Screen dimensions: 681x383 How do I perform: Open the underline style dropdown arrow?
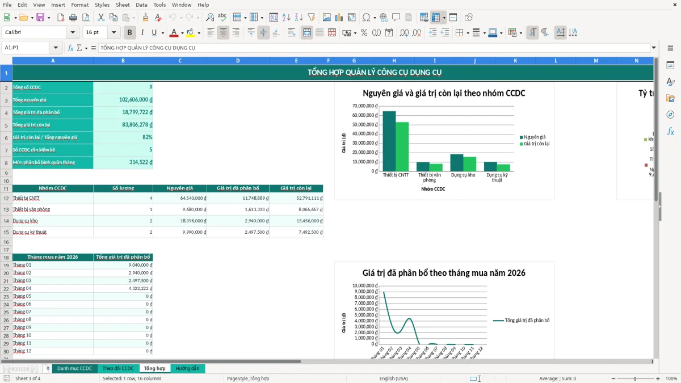[162, 33]
